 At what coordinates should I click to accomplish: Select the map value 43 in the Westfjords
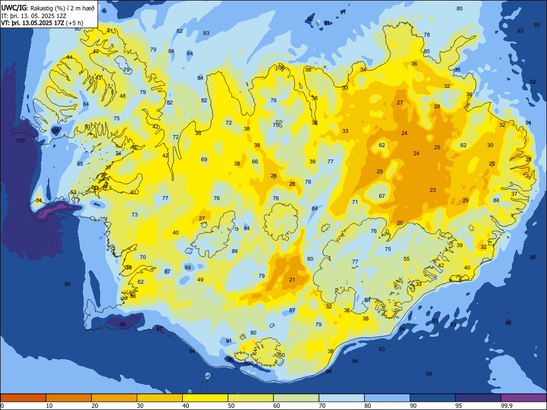point(98,78)
